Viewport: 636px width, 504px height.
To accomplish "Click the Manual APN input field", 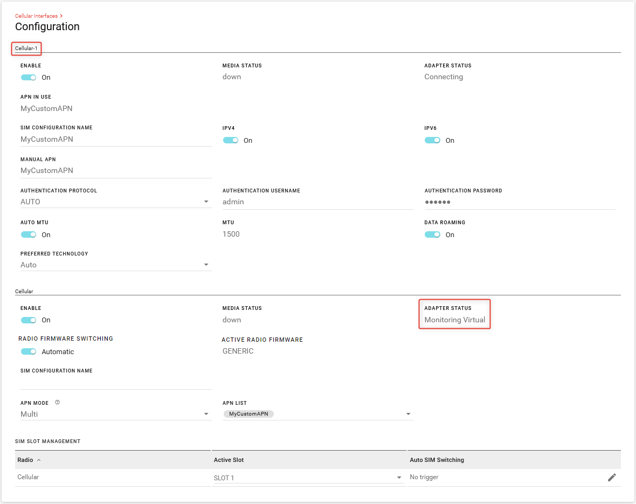I will pyautogui.click(x=116, y=170).
